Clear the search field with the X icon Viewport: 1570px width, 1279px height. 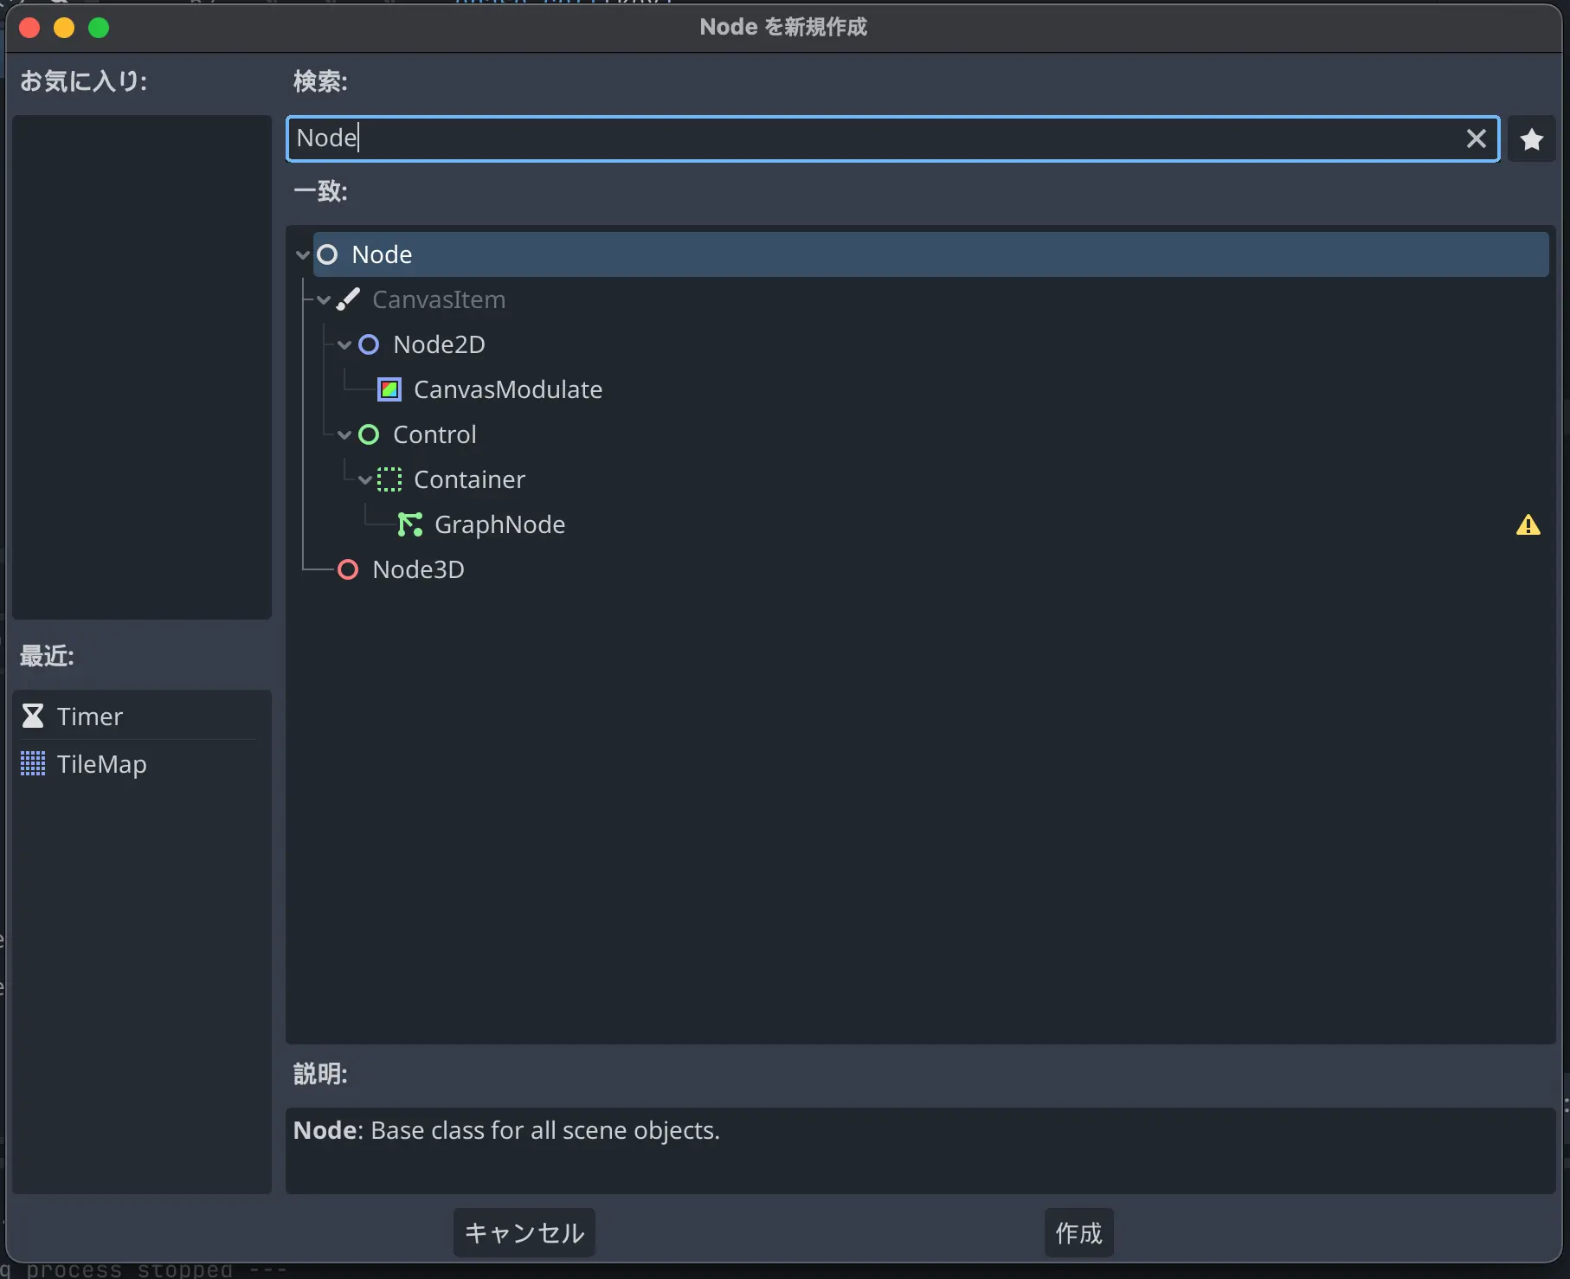pyautogui.click(x=1477, y=138)
